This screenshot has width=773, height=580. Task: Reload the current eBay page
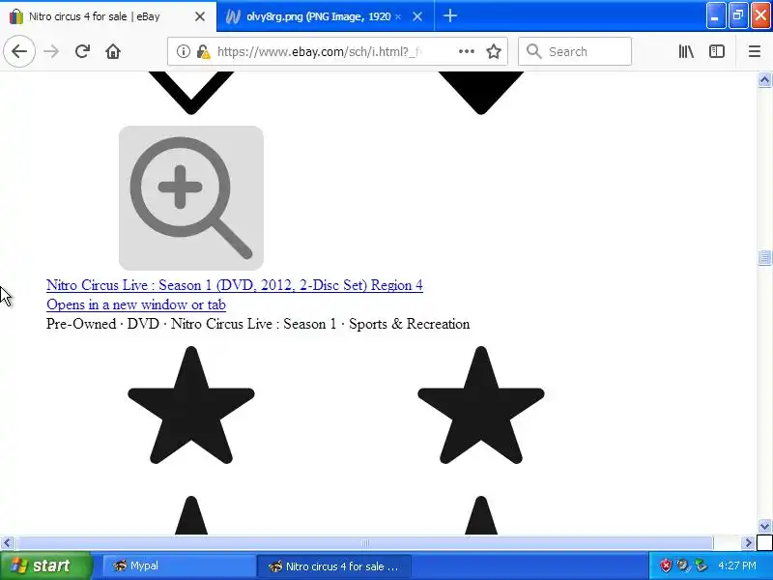click(x=82, y=51)
